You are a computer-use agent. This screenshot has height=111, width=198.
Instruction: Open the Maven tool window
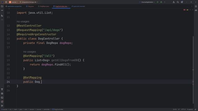(196, 10)
